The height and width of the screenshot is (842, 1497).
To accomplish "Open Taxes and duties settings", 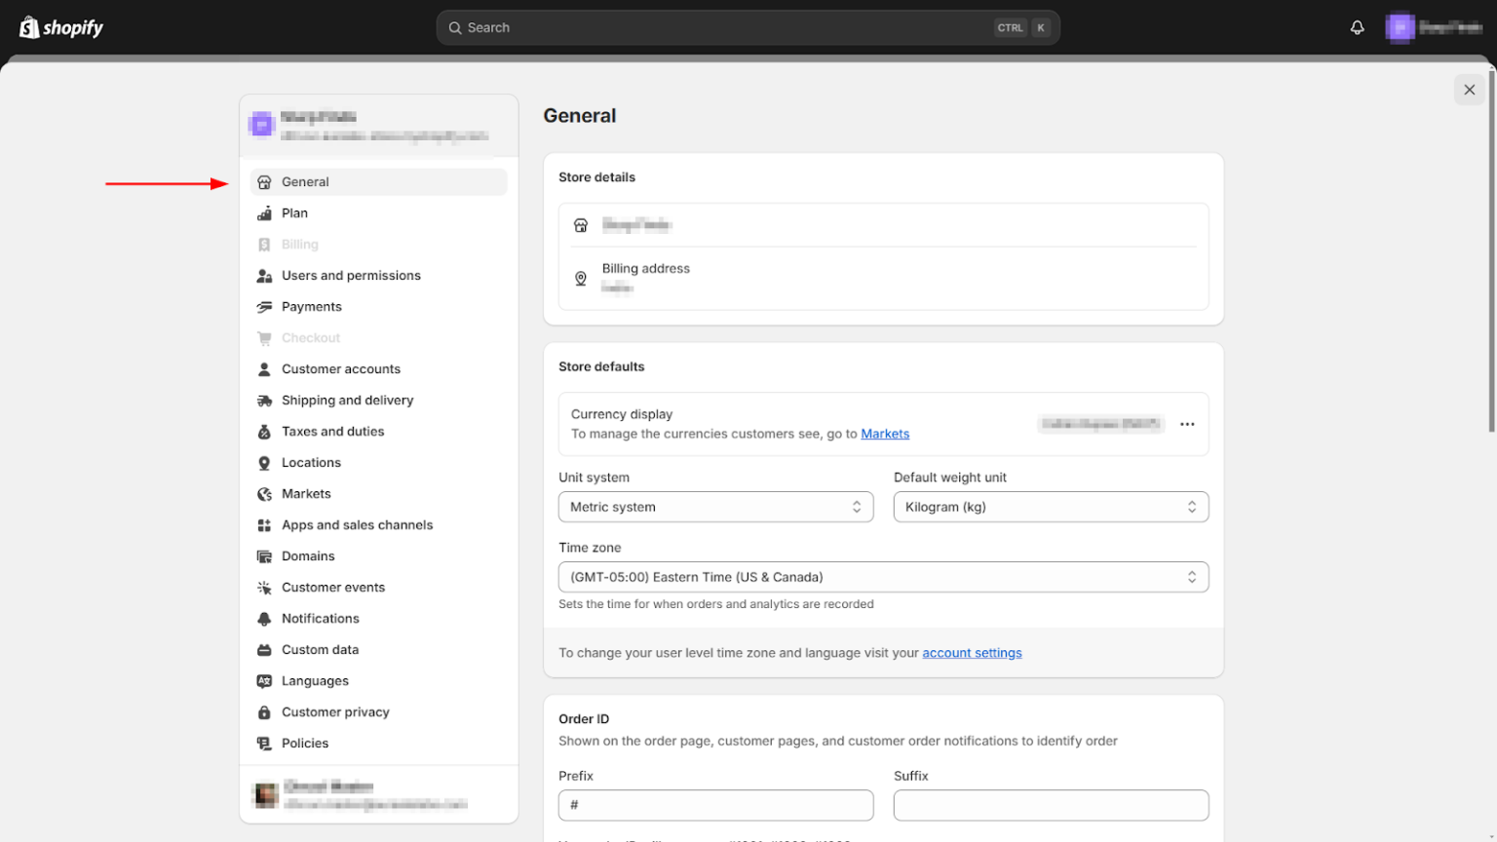I will click(x=332, y=431).
